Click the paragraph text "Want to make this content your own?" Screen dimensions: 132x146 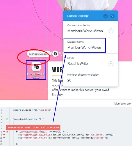(85, 90)
